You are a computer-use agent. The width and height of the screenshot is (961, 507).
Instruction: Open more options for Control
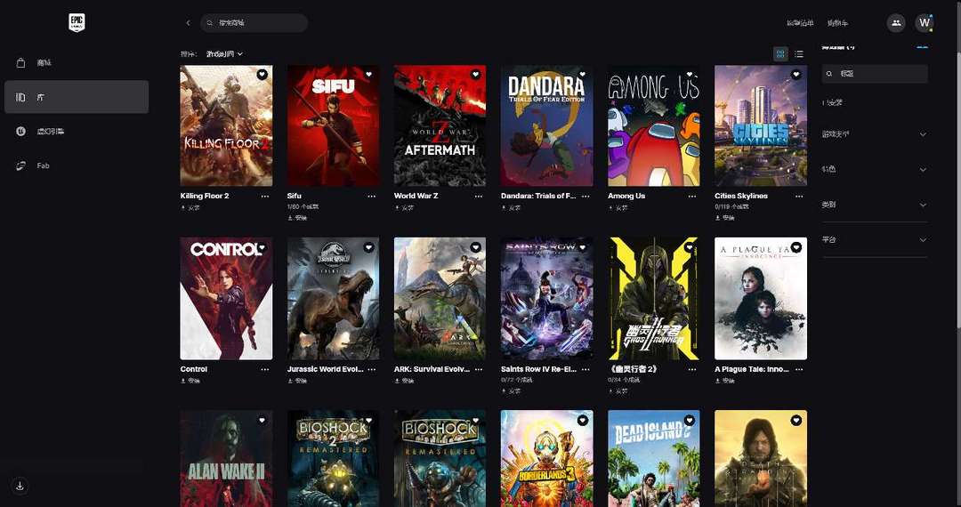pyautogui.click(x=265, y=369)
